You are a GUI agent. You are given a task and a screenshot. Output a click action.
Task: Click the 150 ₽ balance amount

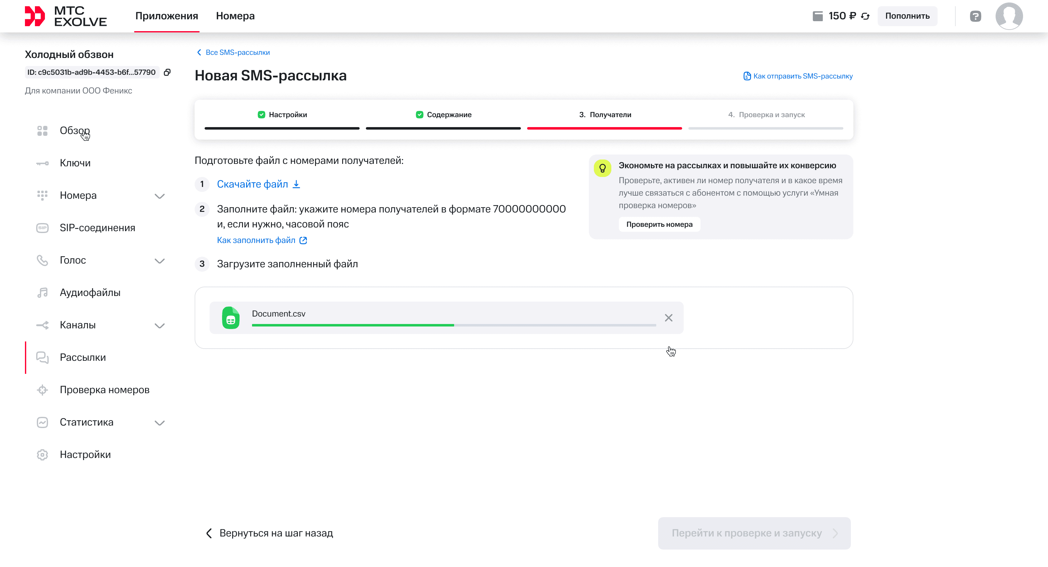pos(842,16)
